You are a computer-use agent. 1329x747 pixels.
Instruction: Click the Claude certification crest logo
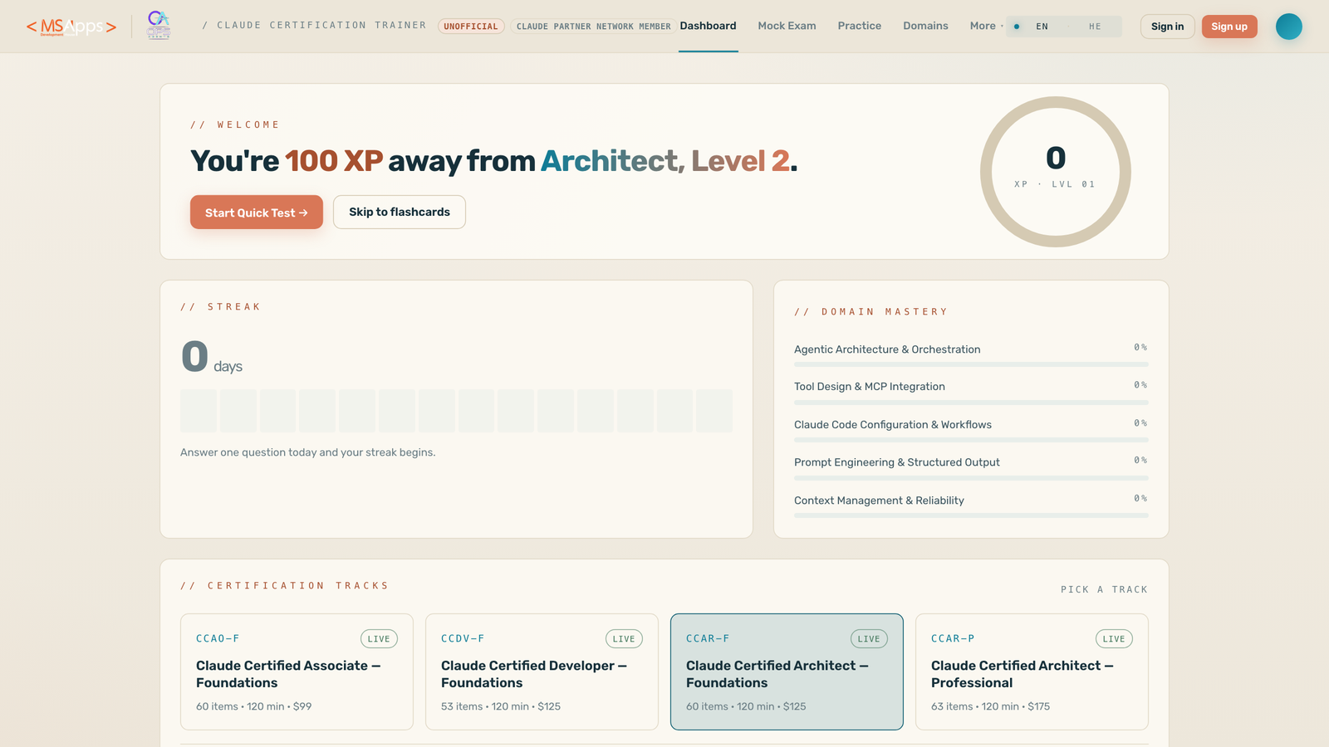pos(159,26)
